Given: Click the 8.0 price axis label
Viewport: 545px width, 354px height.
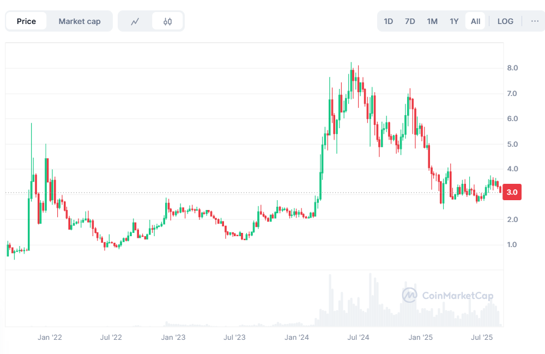Looking at the screenshot, I should tap(512, 68).
